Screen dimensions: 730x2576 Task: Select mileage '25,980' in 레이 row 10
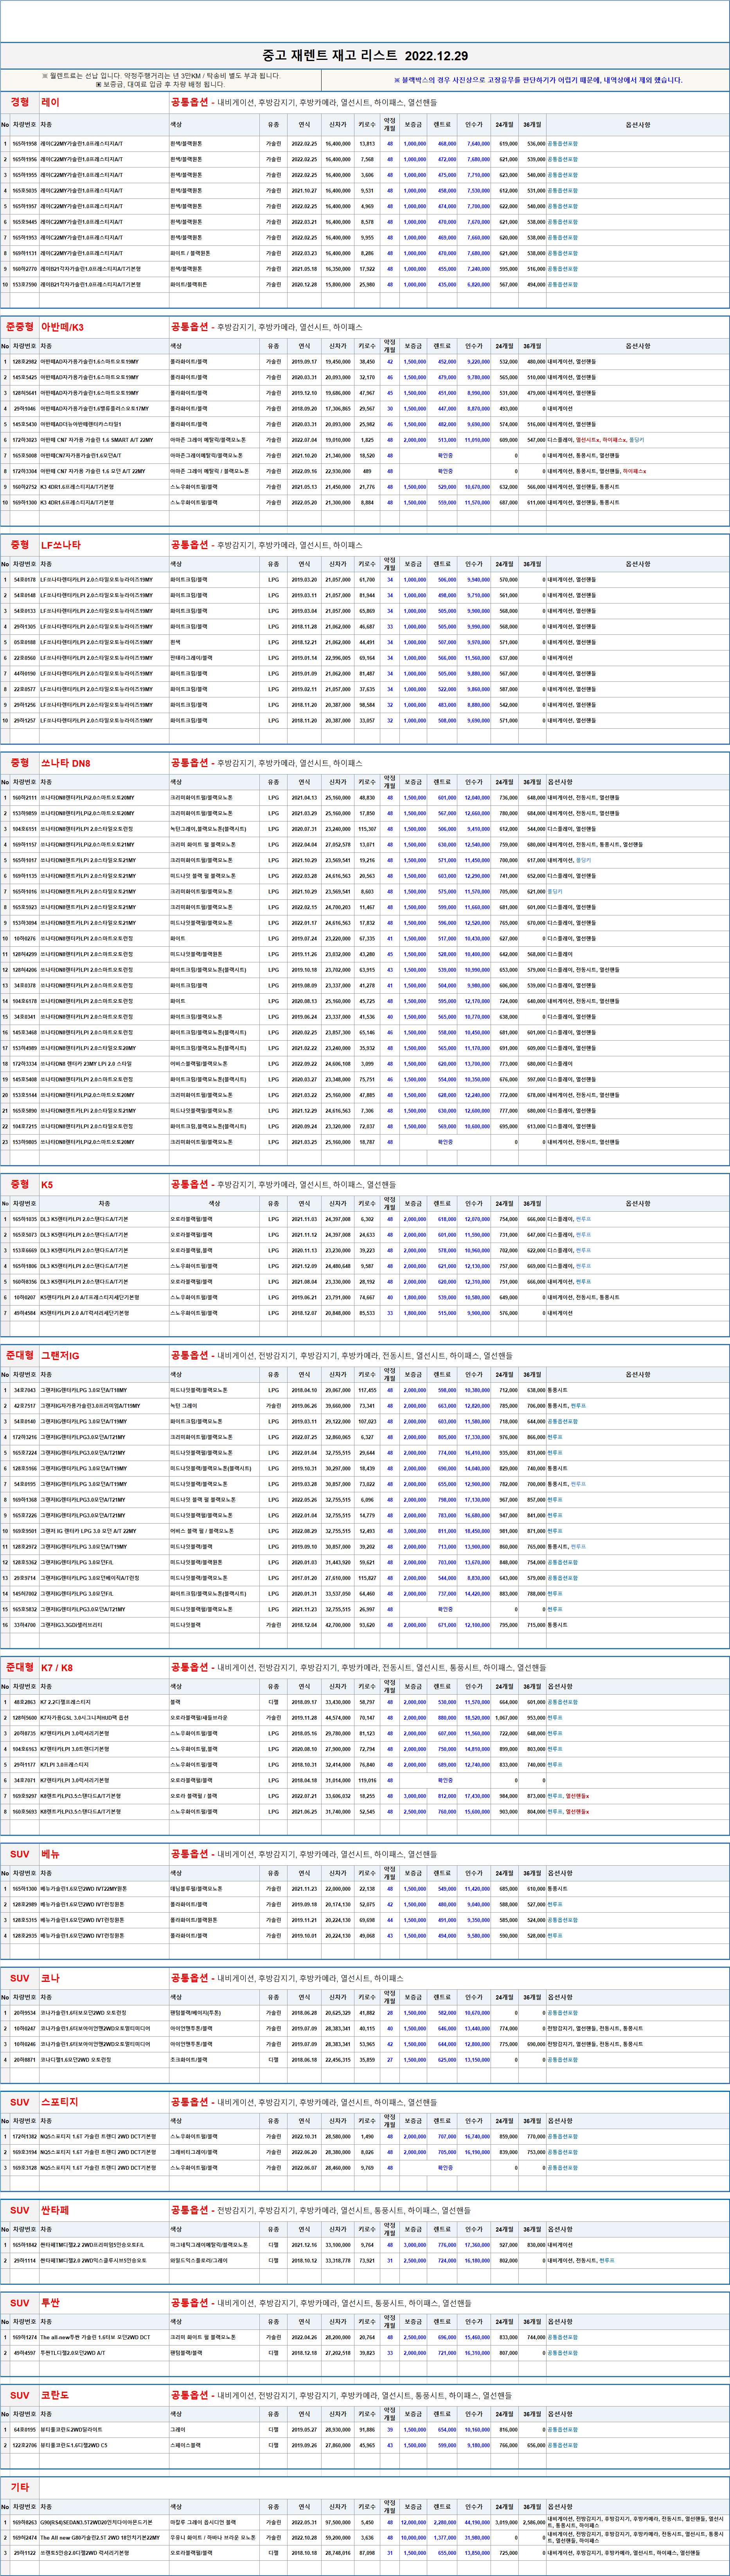coord(367,284)
